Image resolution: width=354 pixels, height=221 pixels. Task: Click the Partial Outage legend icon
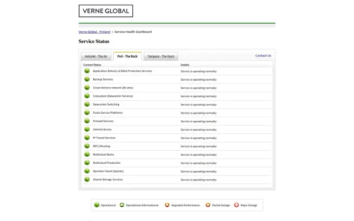click(x=208, y=204)
